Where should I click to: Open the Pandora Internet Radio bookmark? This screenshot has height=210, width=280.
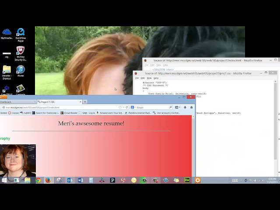pyautogui.click(x=138, y=113)
